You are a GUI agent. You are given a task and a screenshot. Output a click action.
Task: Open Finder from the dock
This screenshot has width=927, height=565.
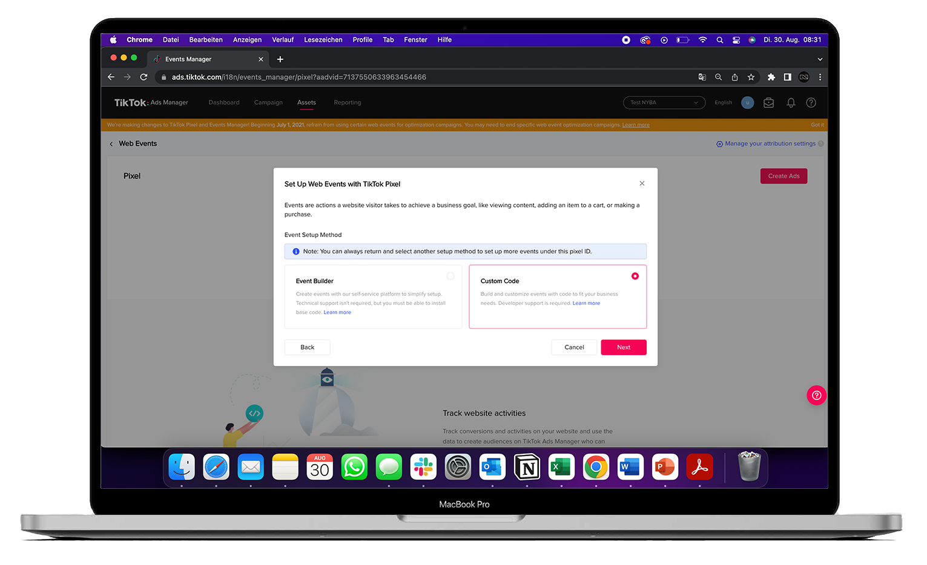pyautogui.click(x=182, y=467)
